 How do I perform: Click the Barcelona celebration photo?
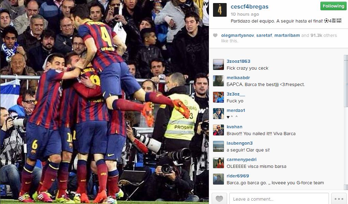click(104, 102)
